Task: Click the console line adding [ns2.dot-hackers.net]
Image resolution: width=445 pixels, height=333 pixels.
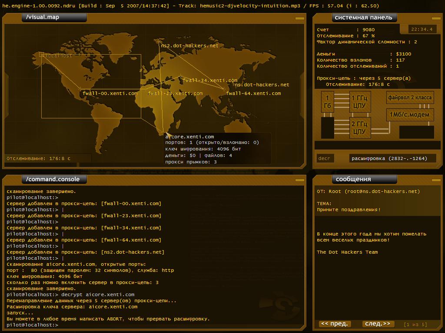Action: click(86, 252)
